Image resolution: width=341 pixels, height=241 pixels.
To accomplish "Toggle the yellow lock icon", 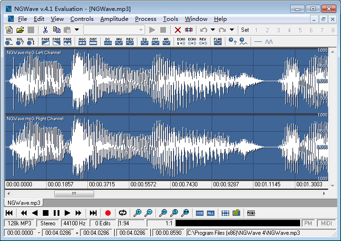I will pyautogui.click(x=236, y=213).
